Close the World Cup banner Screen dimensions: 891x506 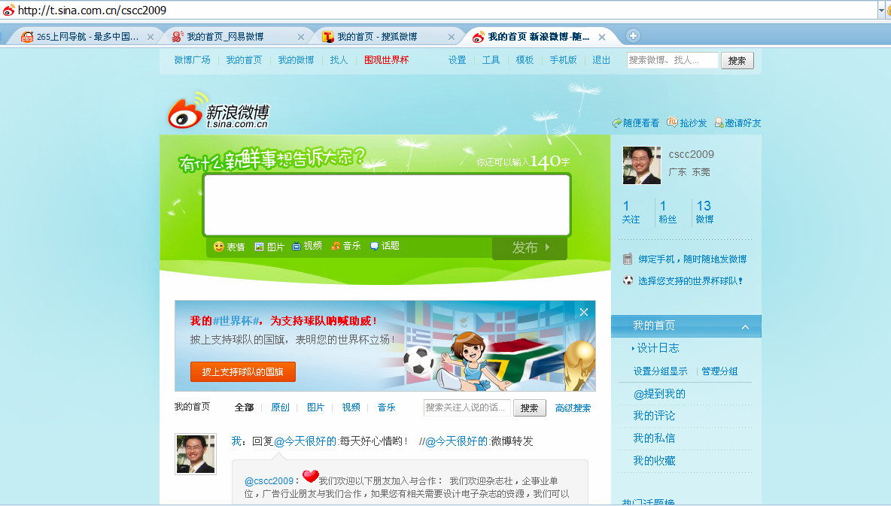[583, 312]
